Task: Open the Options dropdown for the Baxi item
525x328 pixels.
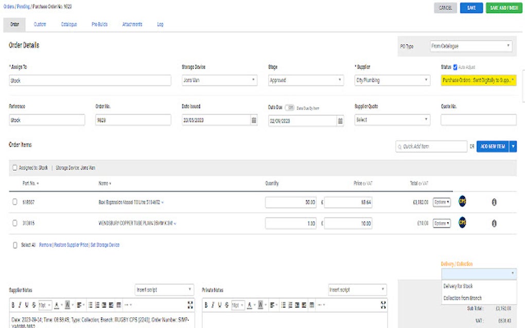Action: click(440, 202)
